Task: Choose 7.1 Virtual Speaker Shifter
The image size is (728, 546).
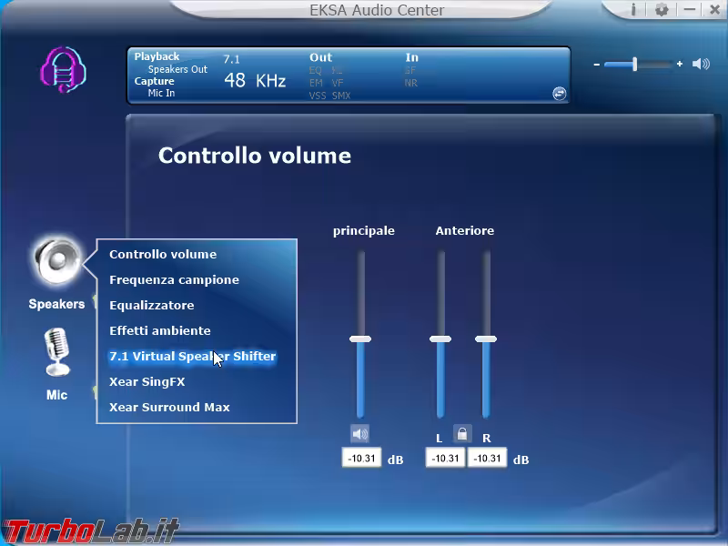Action: (193, 357)
